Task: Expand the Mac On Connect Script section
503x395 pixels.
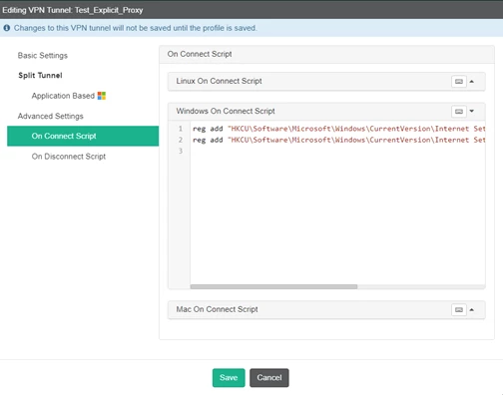Action: point(472,310)
